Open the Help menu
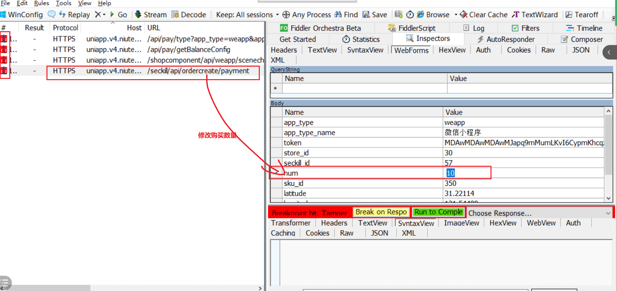617x291 pixels. tap(105, 3)
